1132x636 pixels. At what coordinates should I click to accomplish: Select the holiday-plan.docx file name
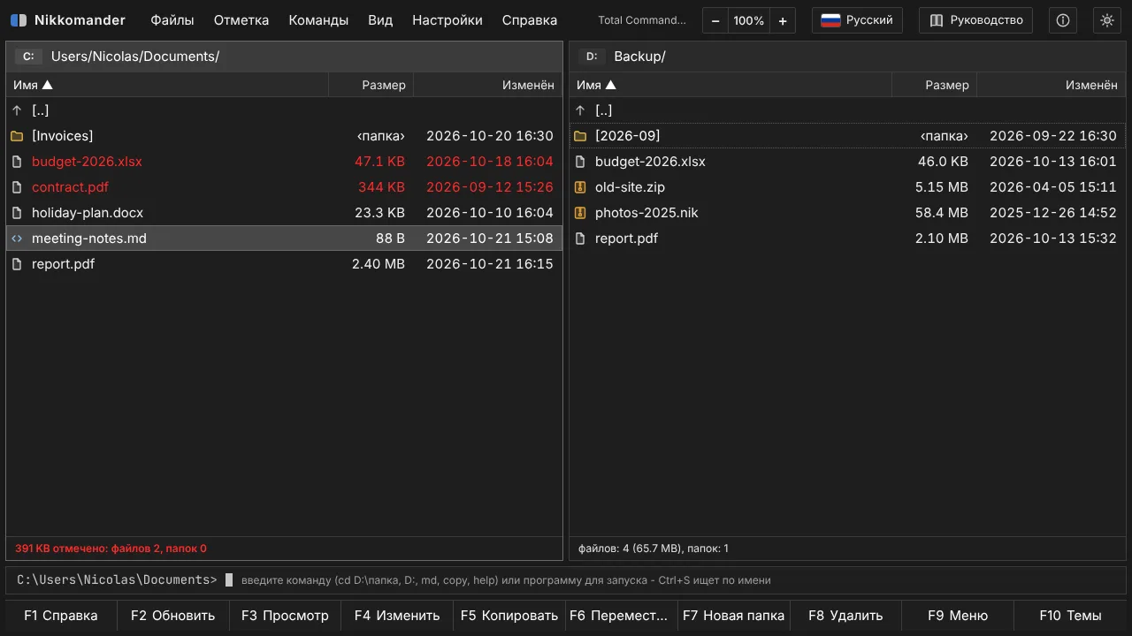coord(88,213)
